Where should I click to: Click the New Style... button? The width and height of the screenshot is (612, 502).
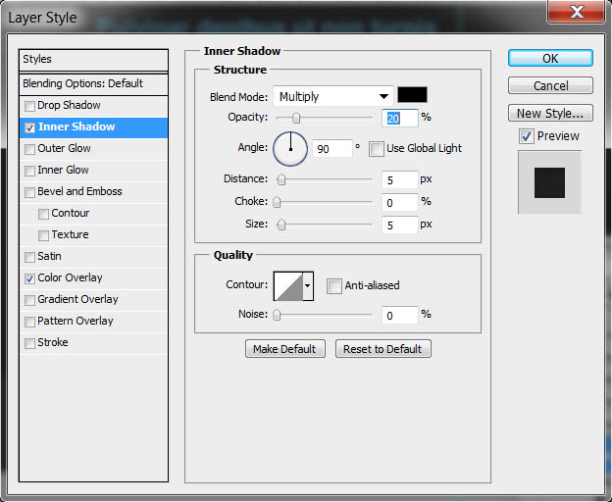coord(550,113)
